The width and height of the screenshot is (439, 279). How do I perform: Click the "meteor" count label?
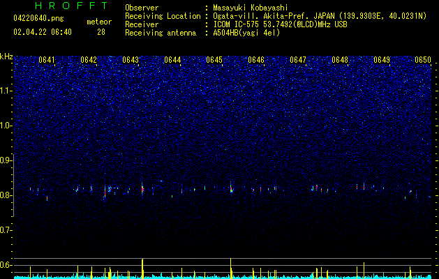tap(99, 22)
